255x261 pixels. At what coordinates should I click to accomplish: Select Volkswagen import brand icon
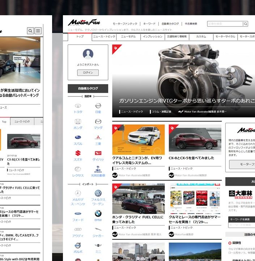click(98, 193)
